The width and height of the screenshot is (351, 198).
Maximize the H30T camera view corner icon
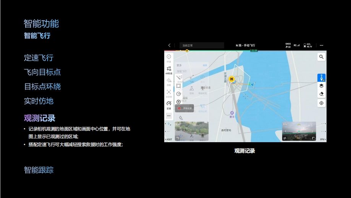click(x=177, y=138)
